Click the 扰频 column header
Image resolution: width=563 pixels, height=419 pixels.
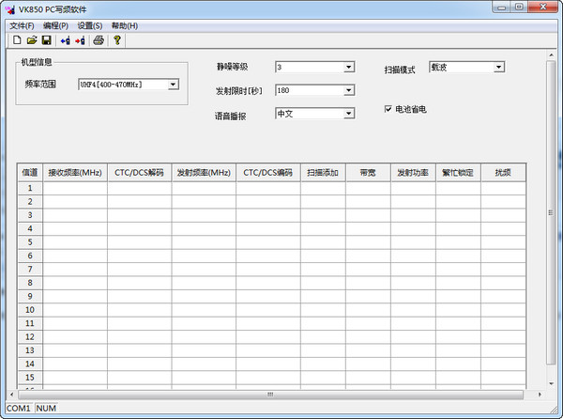point(503,173)
